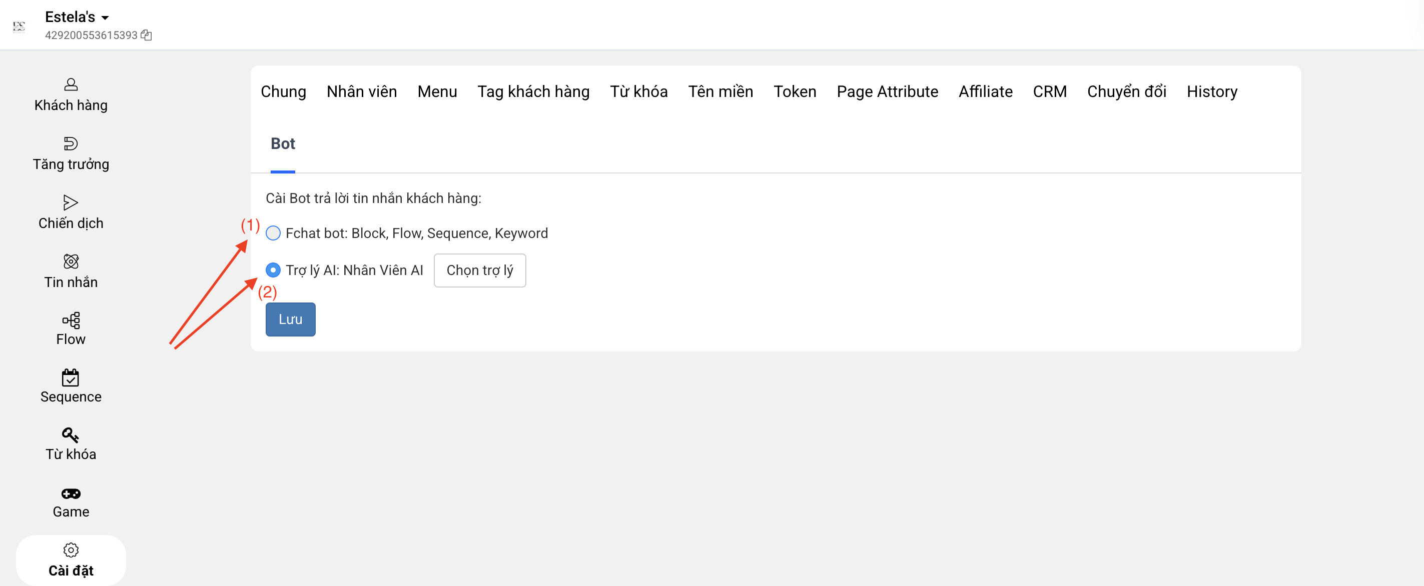Click the Chiến dịch campaign icon
1424x586 pixels.
[x=71, y=202]
